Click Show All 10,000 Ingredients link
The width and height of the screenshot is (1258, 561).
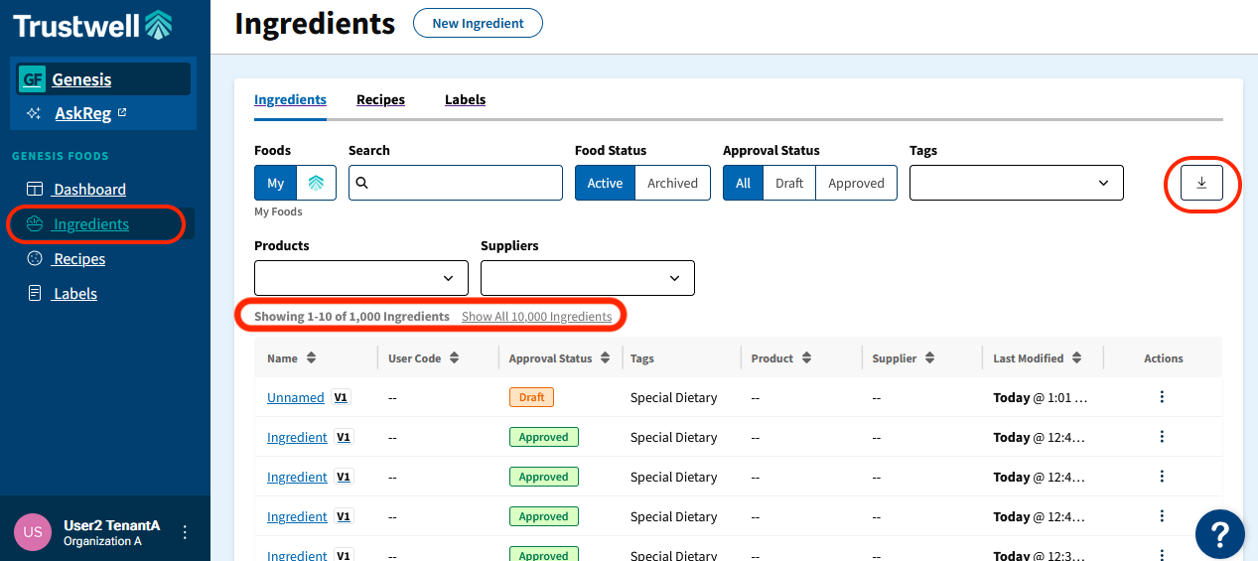click(537, 317)
